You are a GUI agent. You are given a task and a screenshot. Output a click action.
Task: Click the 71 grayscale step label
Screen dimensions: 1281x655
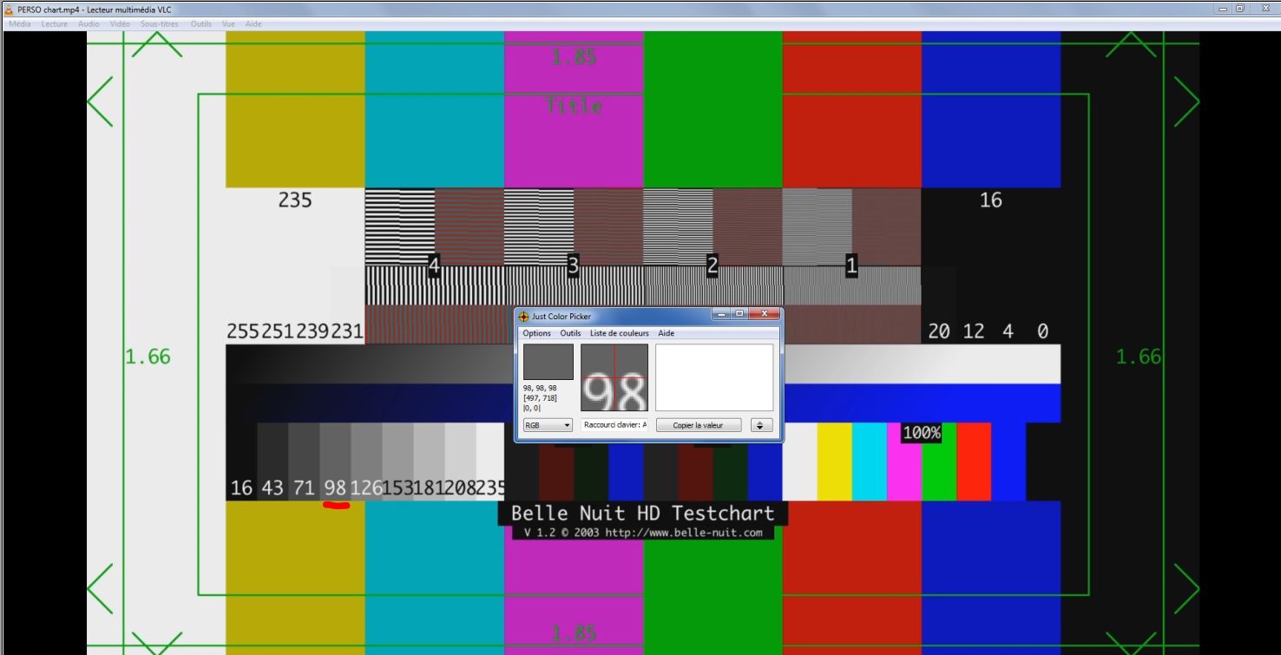pyautogui.click(x=304, y=488)
